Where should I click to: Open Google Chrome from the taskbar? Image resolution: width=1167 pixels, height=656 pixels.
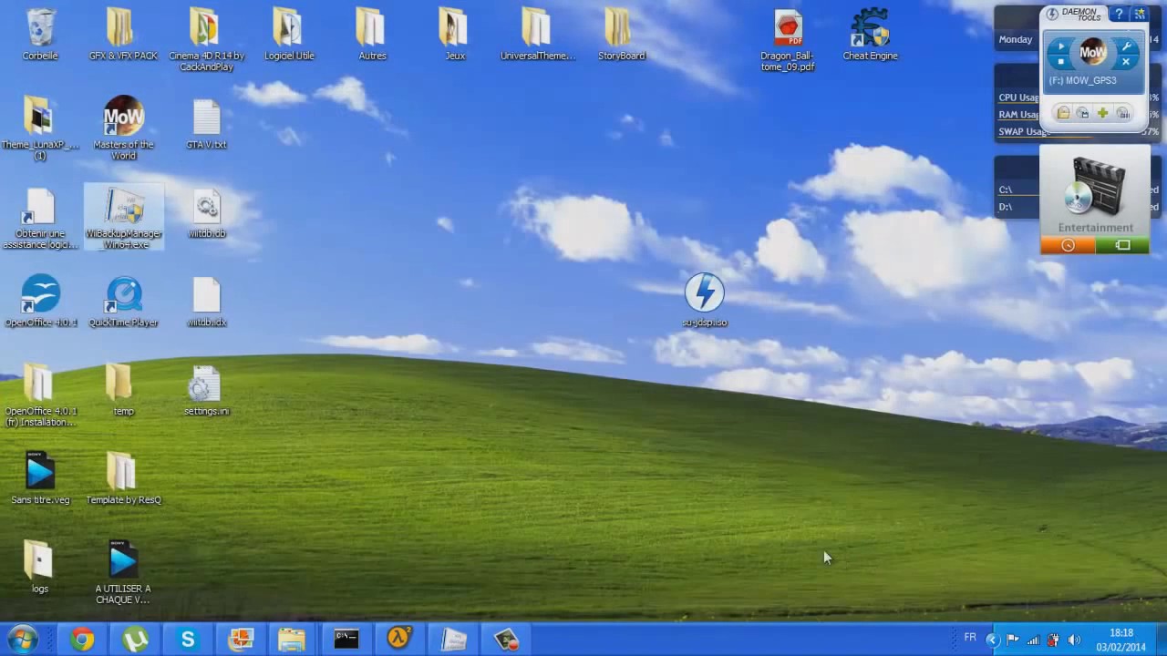coord(82,640)
